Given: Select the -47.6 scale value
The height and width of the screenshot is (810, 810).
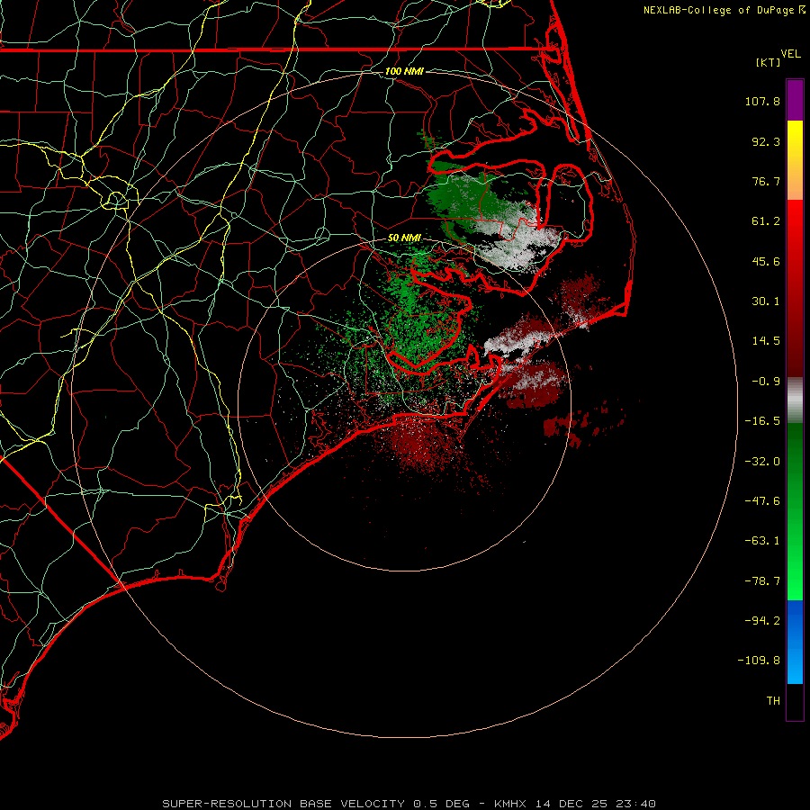Looking at the screenshot, I should click(762, 501).
